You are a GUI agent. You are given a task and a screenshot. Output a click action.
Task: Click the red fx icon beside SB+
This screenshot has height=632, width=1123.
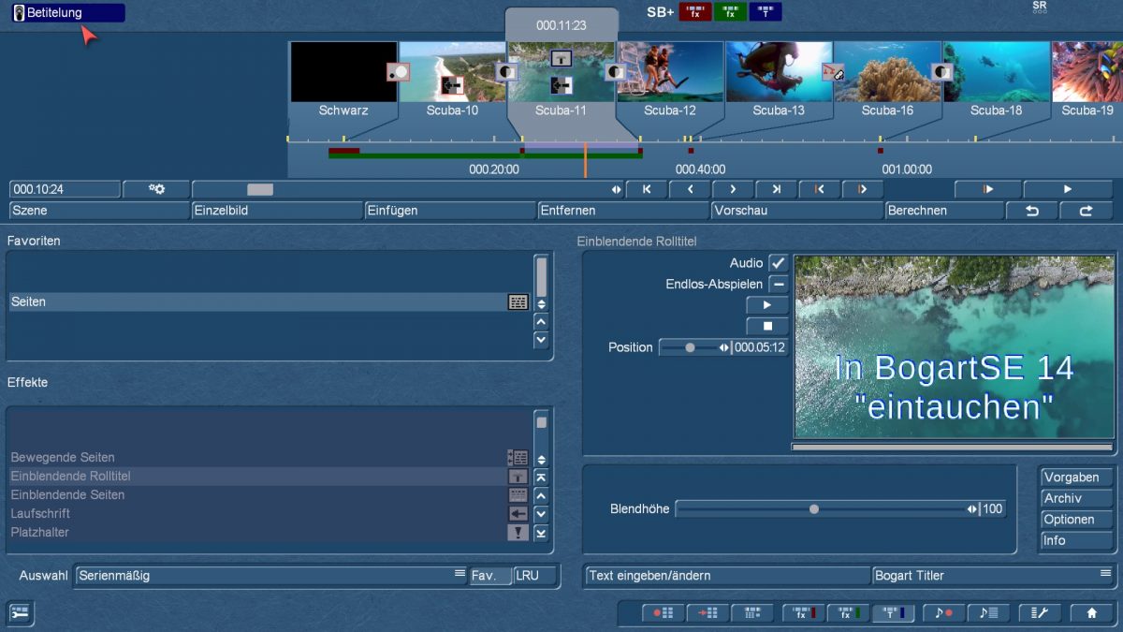point(694,12)
